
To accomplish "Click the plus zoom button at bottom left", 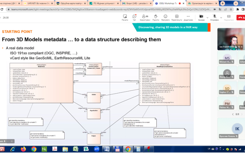I will (12, 141).
